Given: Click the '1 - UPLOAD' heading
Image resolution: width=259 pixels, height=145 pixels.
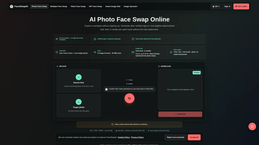Looking at the screenshot, I should [x=61, y=66].
